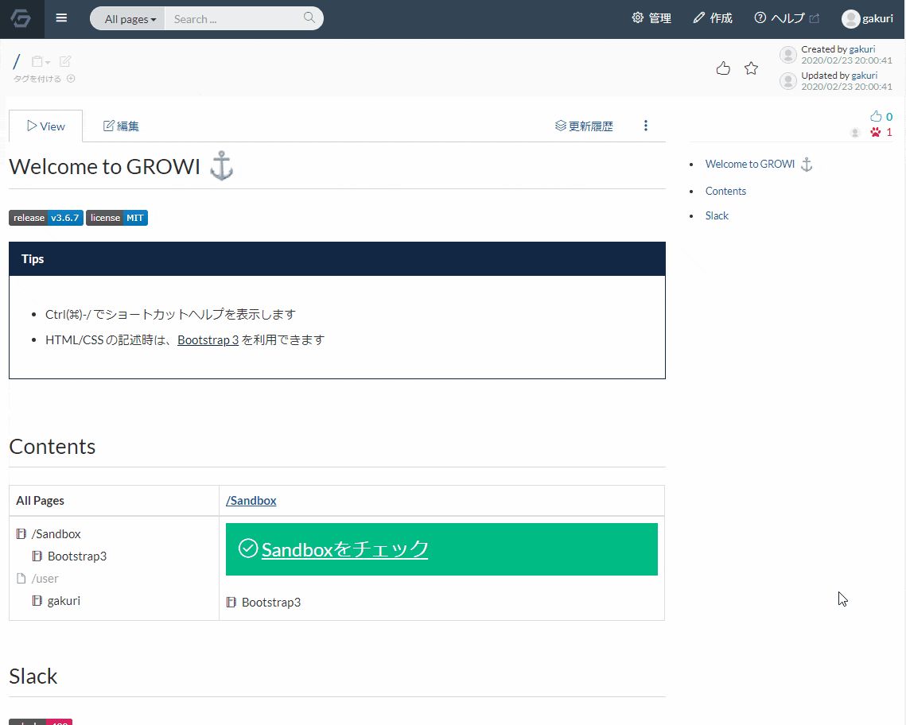Click the license MIT badge
Viewport: 906px width, 725px height.
coord(117,218)
